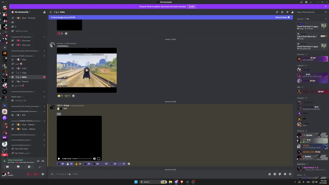Click the Discord update download arrow
The height and width of the screenshot is (185, 329).
pyautogui.click(x=311, y=2)
